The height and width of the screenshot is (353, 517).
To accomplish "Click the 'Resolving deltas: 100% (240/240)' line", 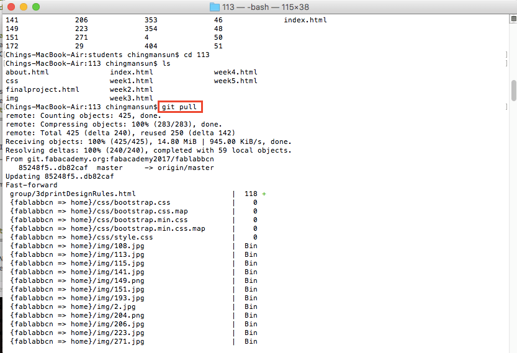I will [148, 150].
